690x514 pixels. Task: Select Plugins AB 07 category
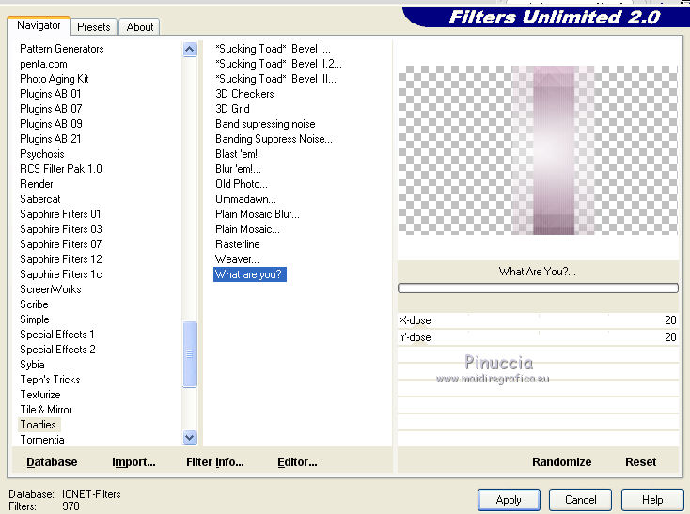tap(51, 109)
